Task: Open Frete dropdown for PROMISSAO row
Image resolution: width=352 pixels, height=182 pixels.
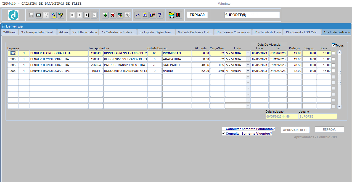Action: pyautogui.click(x=248, y=53)
